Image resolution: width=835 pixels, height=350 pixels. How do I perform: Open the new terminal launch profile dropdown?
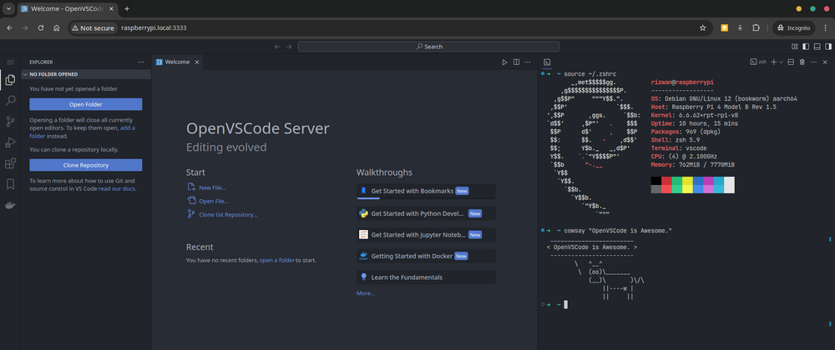[781, 62]
